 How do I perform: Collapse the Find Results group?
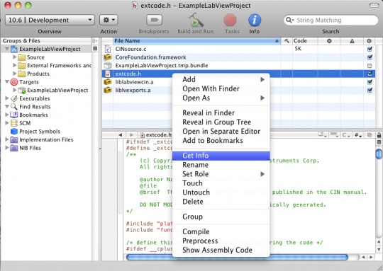click(7, 107)
